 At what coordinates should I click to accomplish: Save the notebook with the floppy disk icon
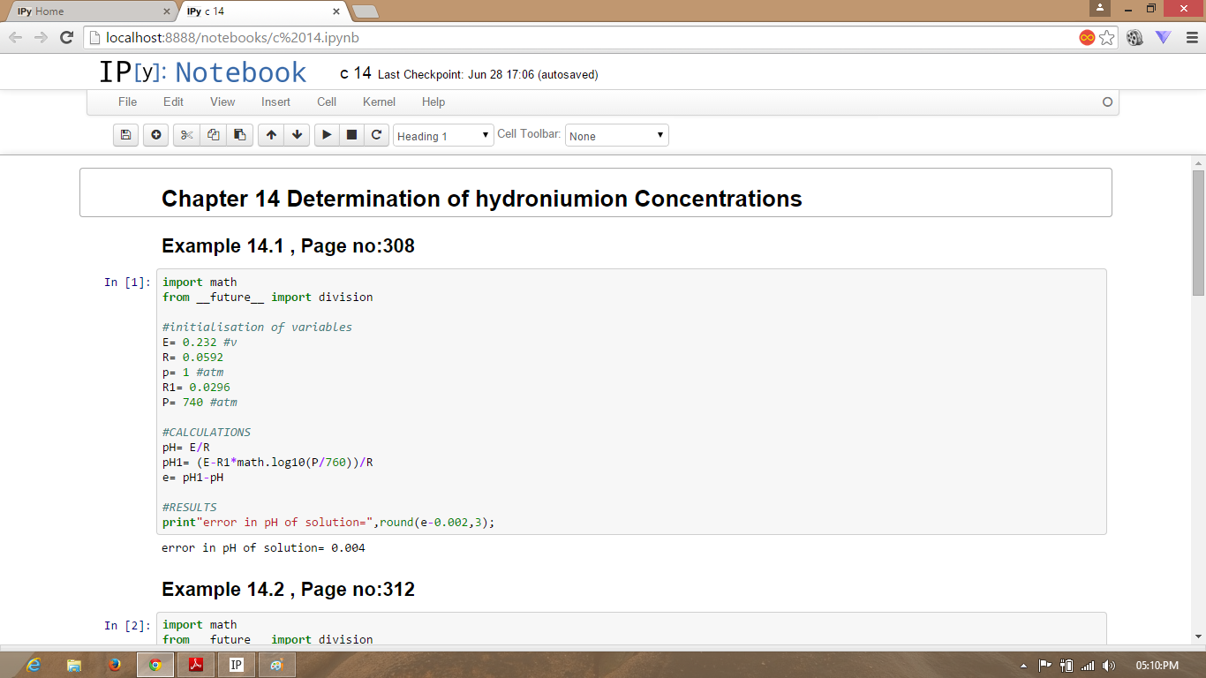coord(125,135)
